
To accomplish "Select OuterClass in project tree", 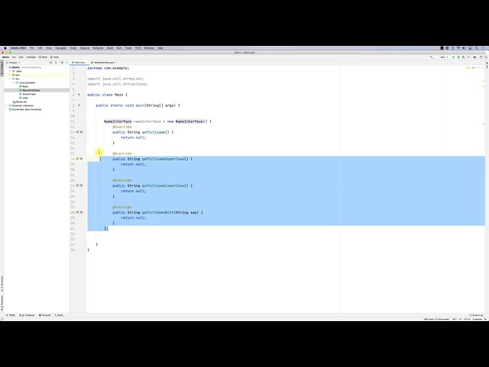I will click(28, 94).
